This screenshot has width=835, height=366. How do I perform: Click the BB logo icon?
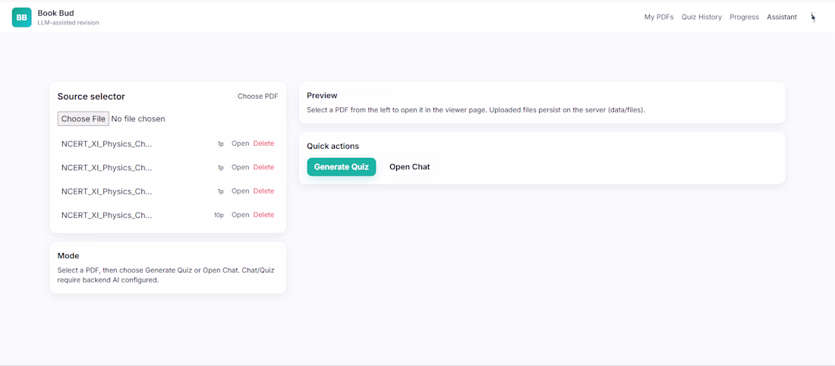tap(22, 17)
